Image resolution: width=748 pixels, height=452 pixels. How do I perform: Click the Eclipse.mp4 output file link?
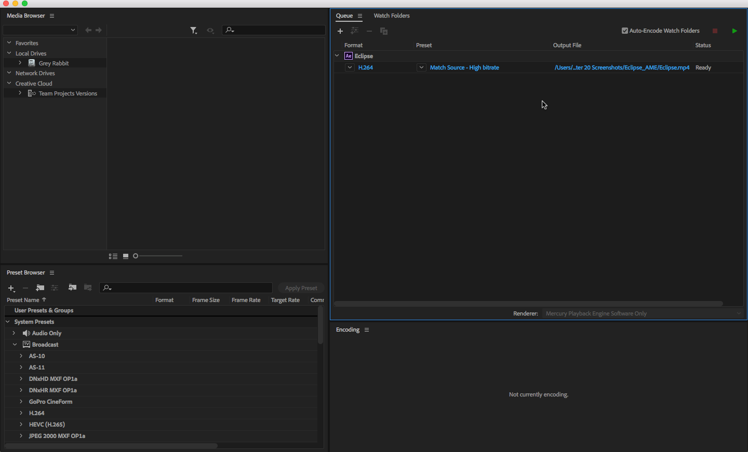(x=622, y=67)
